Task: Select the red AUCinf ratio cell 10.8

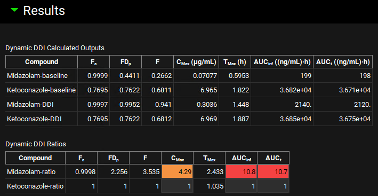Action: [241, 172]
